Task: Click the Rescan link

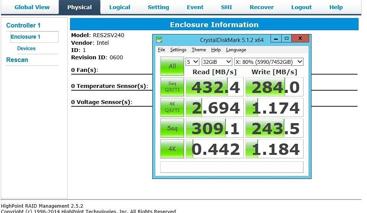Action: pyautogui.click(x=17, y=60)
